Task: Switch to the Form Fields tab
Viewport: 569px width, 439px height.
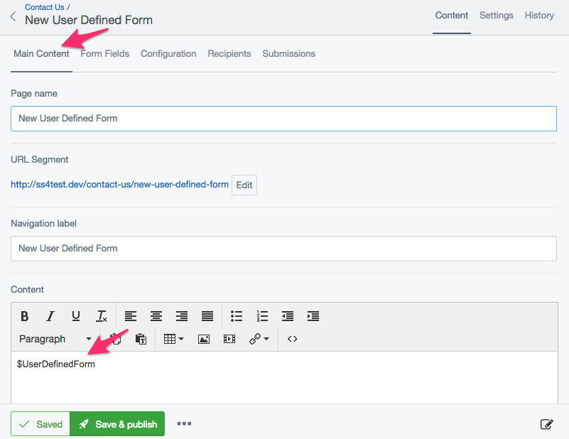Action: point(104,53)
